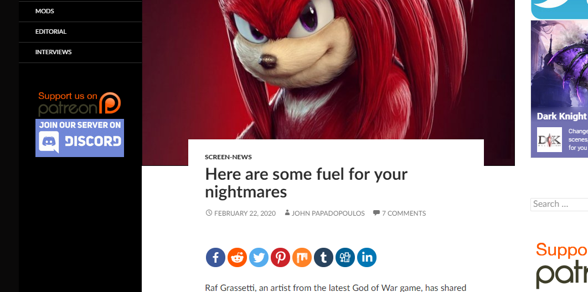Click Join our server on Discord banner
Image resolution: width=588 pixels, height=292 pixels.
(x=80, y=138)
